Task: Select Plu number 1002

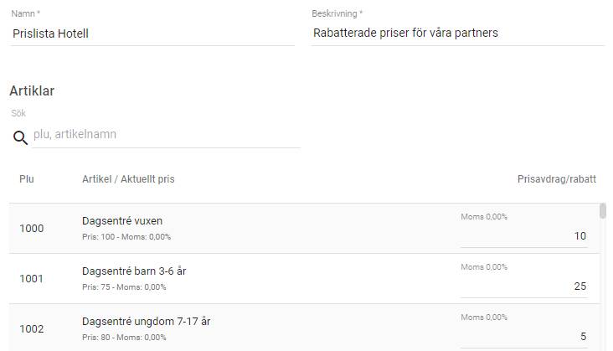Action: (32, 328)
